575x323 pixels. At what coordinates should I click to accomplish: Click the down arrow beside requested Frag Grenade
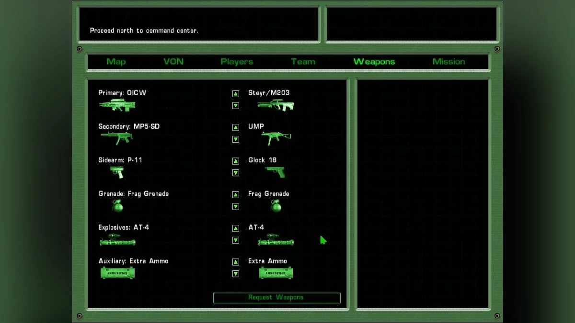tap(236, 207)
